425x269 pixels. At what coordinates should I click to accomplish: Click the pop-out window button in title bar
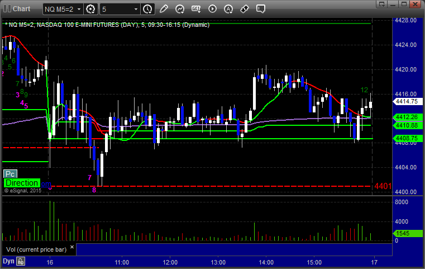[x=382, y=4]
